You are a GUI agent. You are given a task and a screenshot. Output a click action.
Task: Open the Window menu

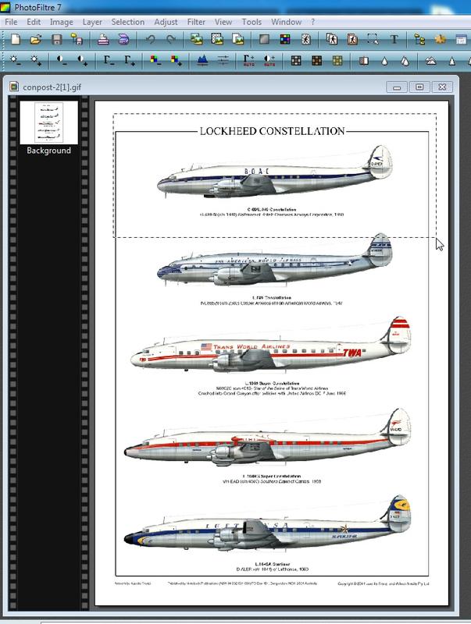click(286, 22)
